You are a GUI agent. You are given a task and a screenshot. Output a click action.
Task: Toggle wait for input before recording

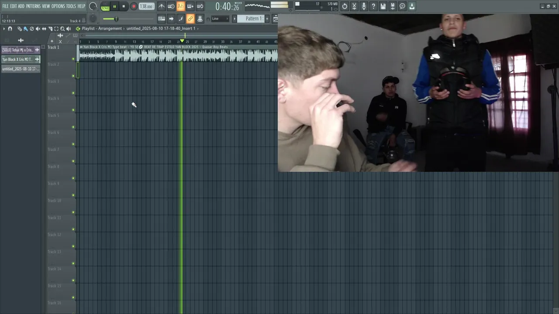coord(171,6)
